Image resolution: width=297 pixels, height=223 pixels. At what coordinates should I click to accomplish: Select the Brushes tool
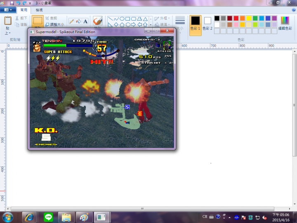coord(98,21)
